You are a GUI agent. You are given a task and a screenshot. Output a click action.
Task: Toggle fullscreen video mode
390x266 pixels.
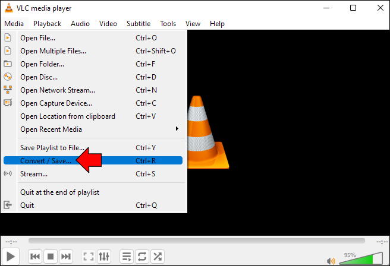89,256
